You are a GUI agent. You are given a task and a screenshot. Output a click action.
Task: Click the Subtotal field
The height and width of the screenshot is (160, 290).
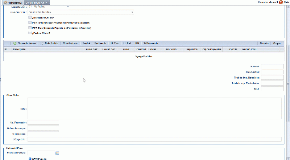pyautogui.click(x=272, y=66)
